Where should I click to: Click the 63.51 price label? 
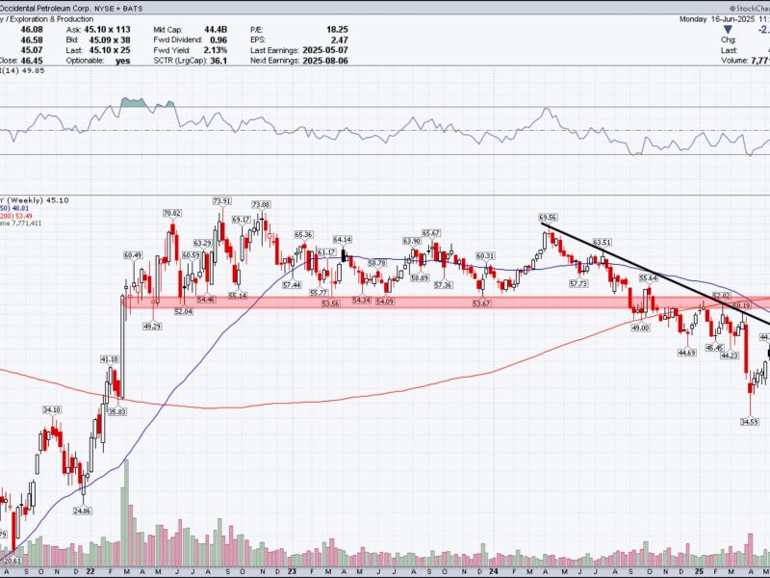603,243
